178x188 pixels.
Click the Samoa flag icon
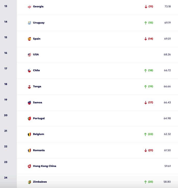click(29, 103)
